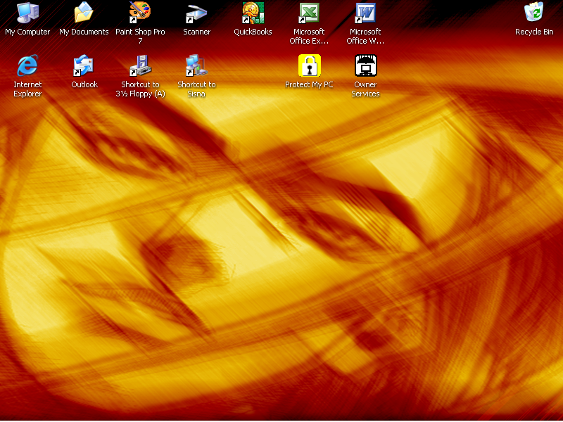The height and width of the screenshot is (422, 563).
Task: Click the Shortcut to Sisna icon
Action: coord(196,65)
